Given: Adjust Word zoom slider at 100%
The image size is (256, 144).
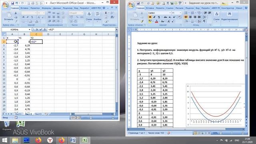Looking at the screenshot, I should [232, 133].
